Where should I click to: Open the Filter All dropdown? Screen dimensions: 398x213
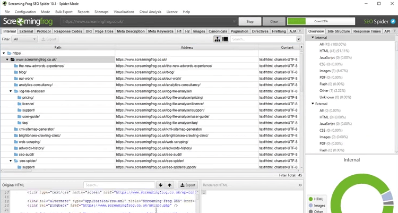coord(24,39)
